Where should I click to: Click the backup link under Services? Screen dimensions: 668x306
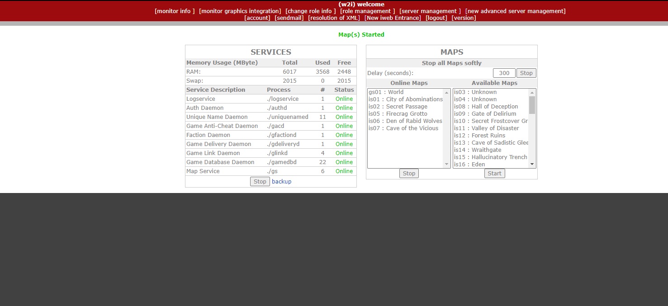coord(281,182)
